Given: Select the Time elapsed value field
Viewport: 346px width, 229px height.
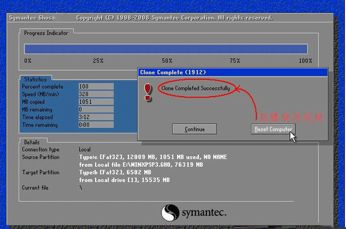Looking at the screenshot, I should tap(96, 117).
